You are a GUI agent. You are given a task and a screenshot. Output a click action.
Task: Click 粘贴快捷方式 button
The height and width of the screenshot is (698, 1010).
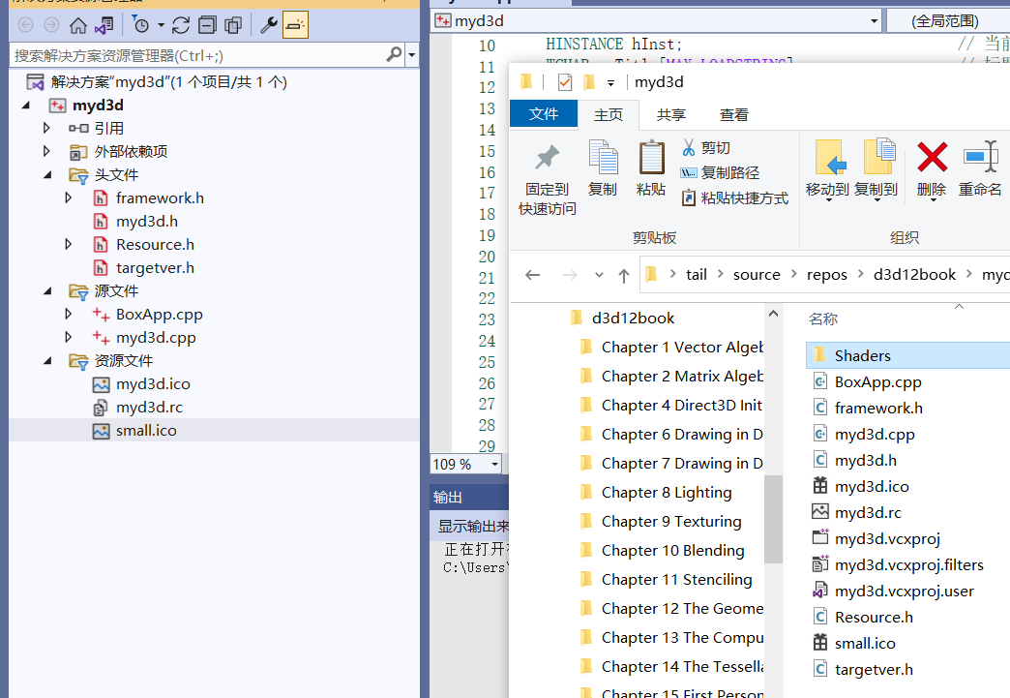[734, 197]
